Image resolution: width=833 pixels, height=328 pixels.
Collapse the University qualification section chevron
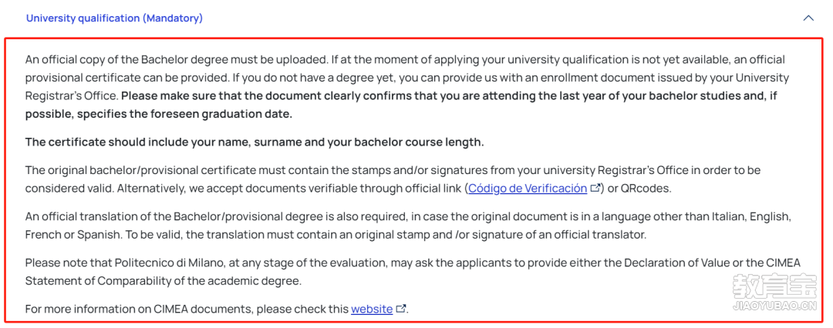point(808,18)
